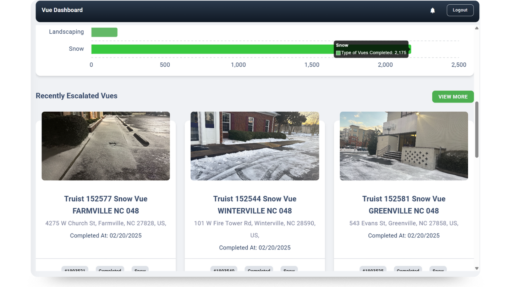This screenshot has width=511, height=287.
Task: Click address 4275 W Church St, Farmville
Action: pos(106,223)
